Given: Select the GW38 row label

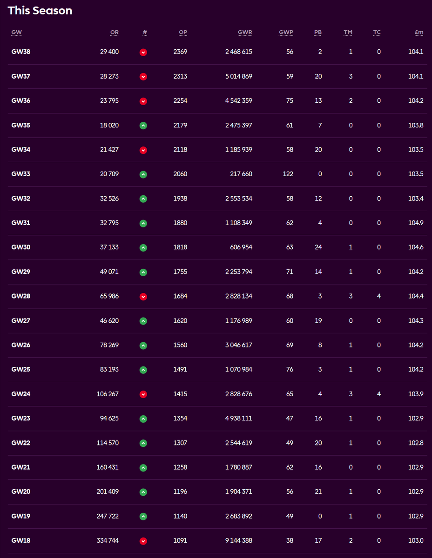Looking at the screenshot, I should [x=21, y=52].
